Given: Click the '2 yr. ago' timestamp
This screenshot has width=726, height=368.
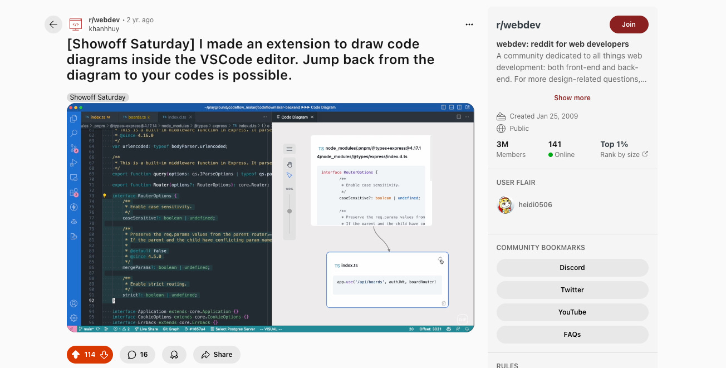Looking at the screenshot, I should pyautogui.click(x=140, y=20).
